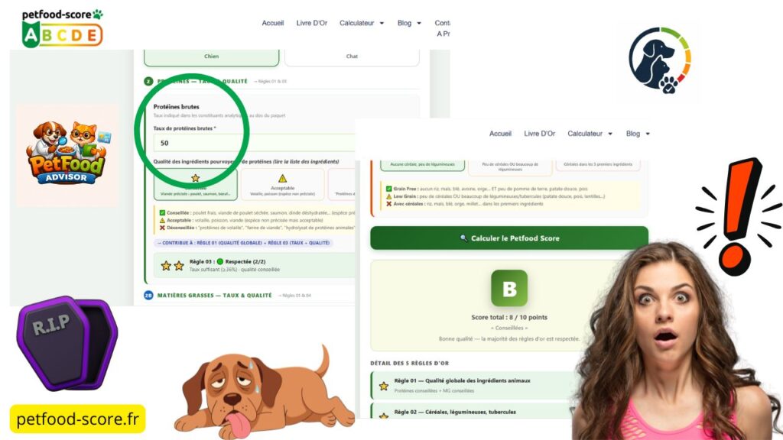Click the 2B Matières Grasses section badge

pyautogui.click(x=148, y=295)
